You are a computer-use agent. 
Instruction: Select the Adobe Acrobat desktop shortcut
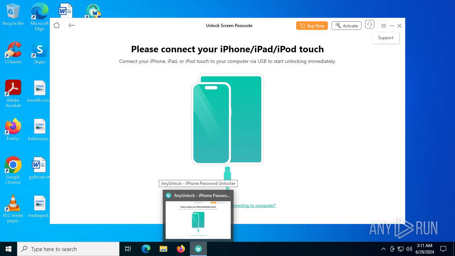[x=13, y=94]
